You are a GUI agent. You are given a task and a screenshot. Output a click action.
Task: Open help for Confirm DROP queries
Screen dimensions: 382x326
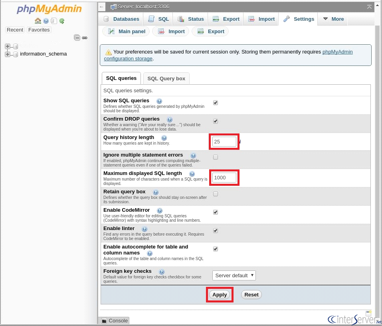[x=170, y=119]
